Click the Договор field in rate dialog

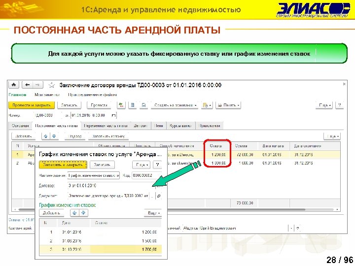pos(111,186)
